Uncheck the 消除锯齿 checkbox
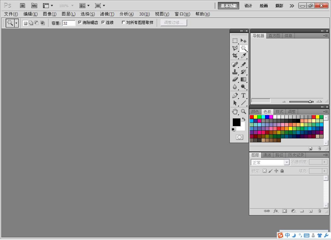Image resolution: width=331 pixels, height=240 pixels. (x=80, y=22)
